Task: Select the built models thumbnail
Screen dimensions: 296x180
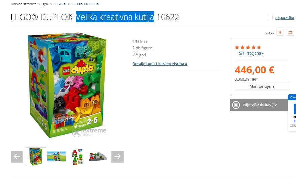Action: [77, 156]
